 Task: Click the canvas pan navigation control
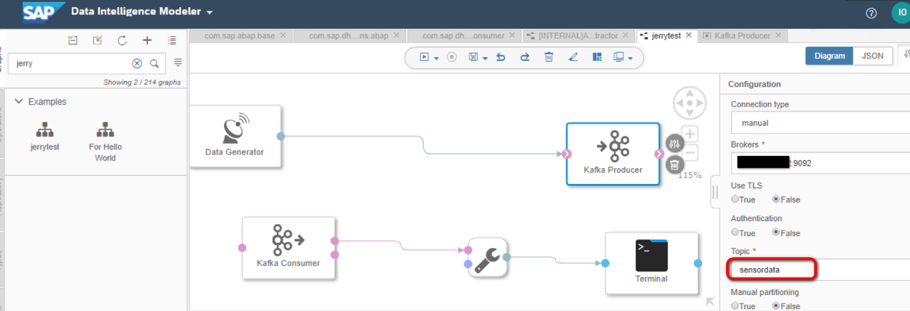pyautogui.click(x=689, y=103)
